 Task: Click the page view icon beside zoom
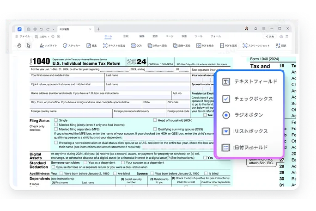point(36,37)
